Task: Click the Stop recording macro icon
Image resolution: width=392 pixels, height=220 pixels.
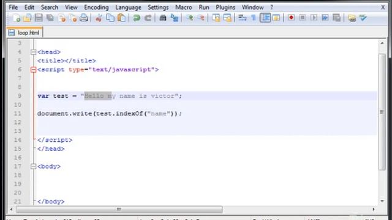Action: [x=303, y=18]
